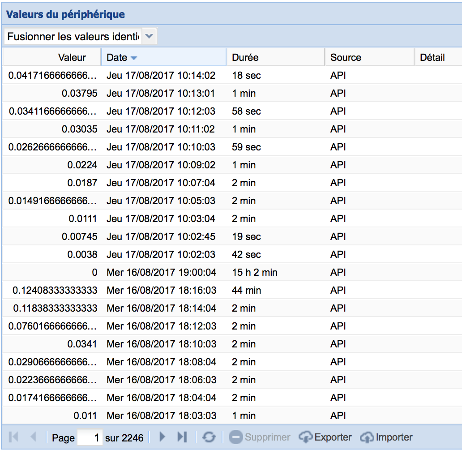Click the Date column sort arrow
The image size is (462, 454).
(133, 58)
